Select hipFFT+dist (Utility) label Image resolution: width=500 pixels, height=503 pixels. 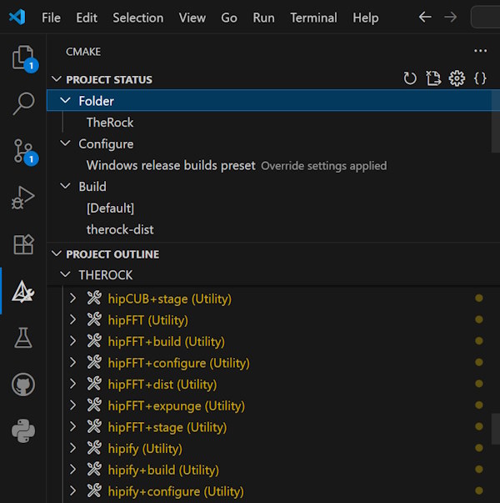[162, 385]
